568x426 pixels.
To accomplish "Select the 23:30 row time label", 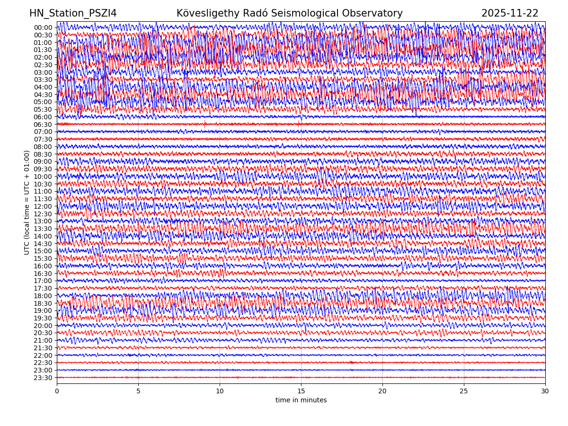I will (x=43, y=378).
